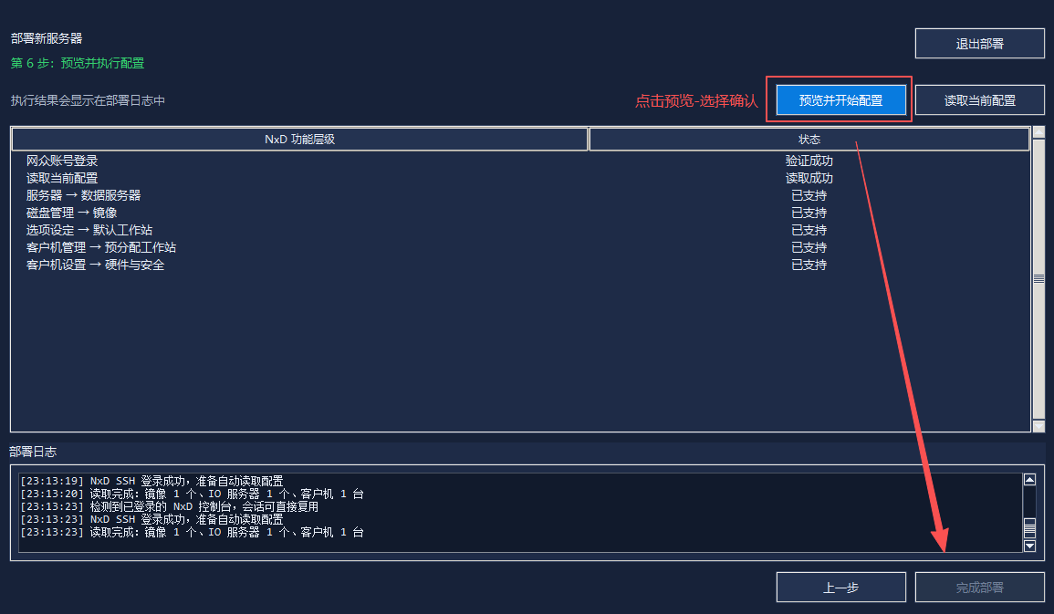Click the NxD 功能层级 column header
The width and height of the screenshot is (1054, 614).
pos(300,139)
